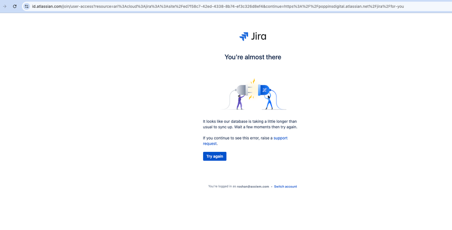
Task: Click the "You're almost there" heading
Action: pos(253,57)
